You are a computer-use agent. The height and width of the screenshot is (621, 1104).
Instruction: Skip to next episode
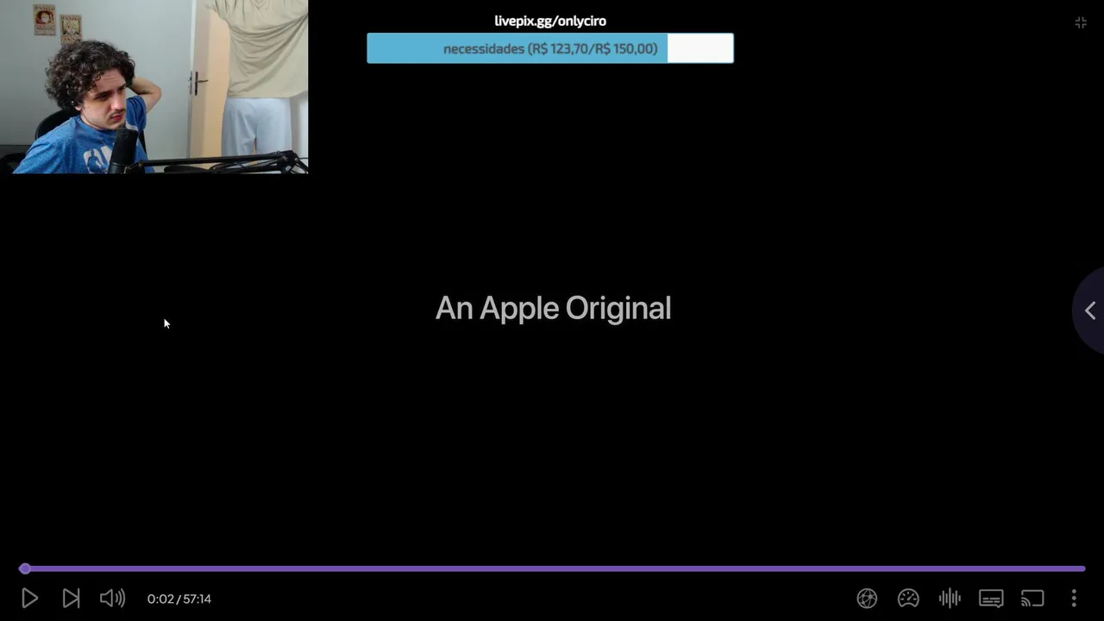(x=71, y=598)
